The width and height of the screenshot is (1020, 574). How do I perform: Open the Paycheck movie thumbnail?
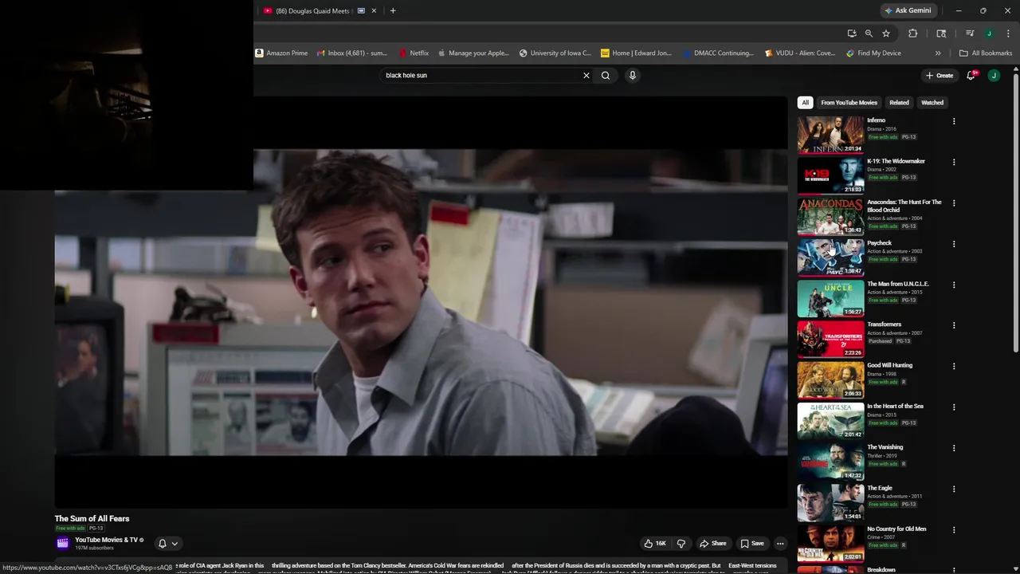830,257
